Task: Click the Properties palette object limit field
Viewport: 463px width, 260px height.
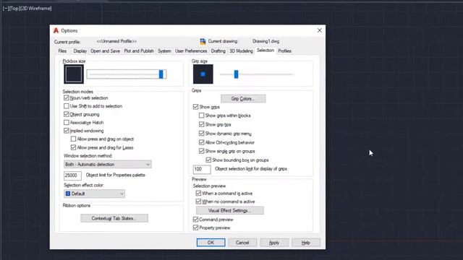Action: (x=72, y=175)
